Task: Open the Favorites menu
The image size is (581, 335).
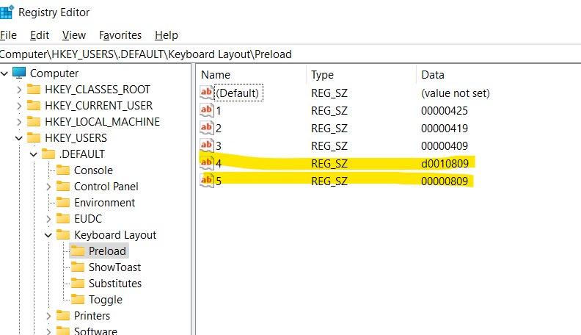Action: tap(120, 35)
